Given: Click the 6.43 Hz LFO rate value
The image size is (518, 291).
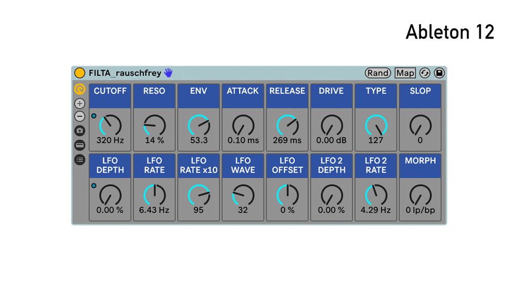Looking at the screenshot, I should click(x=154, y=210).
